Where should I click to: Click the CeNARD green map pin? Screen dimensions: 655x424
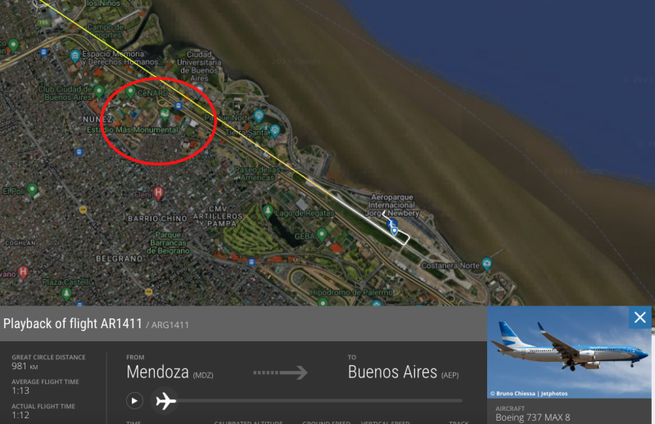[x=130, y=92]
